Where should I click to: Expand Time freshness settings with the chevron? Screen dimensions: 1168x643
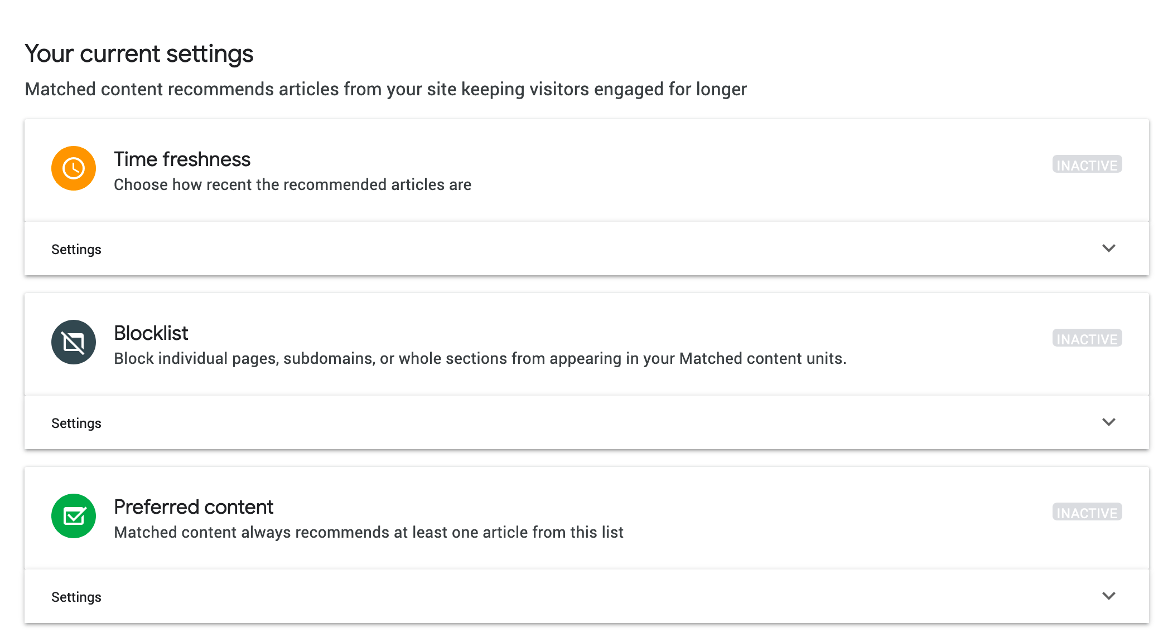(1108, 249)
